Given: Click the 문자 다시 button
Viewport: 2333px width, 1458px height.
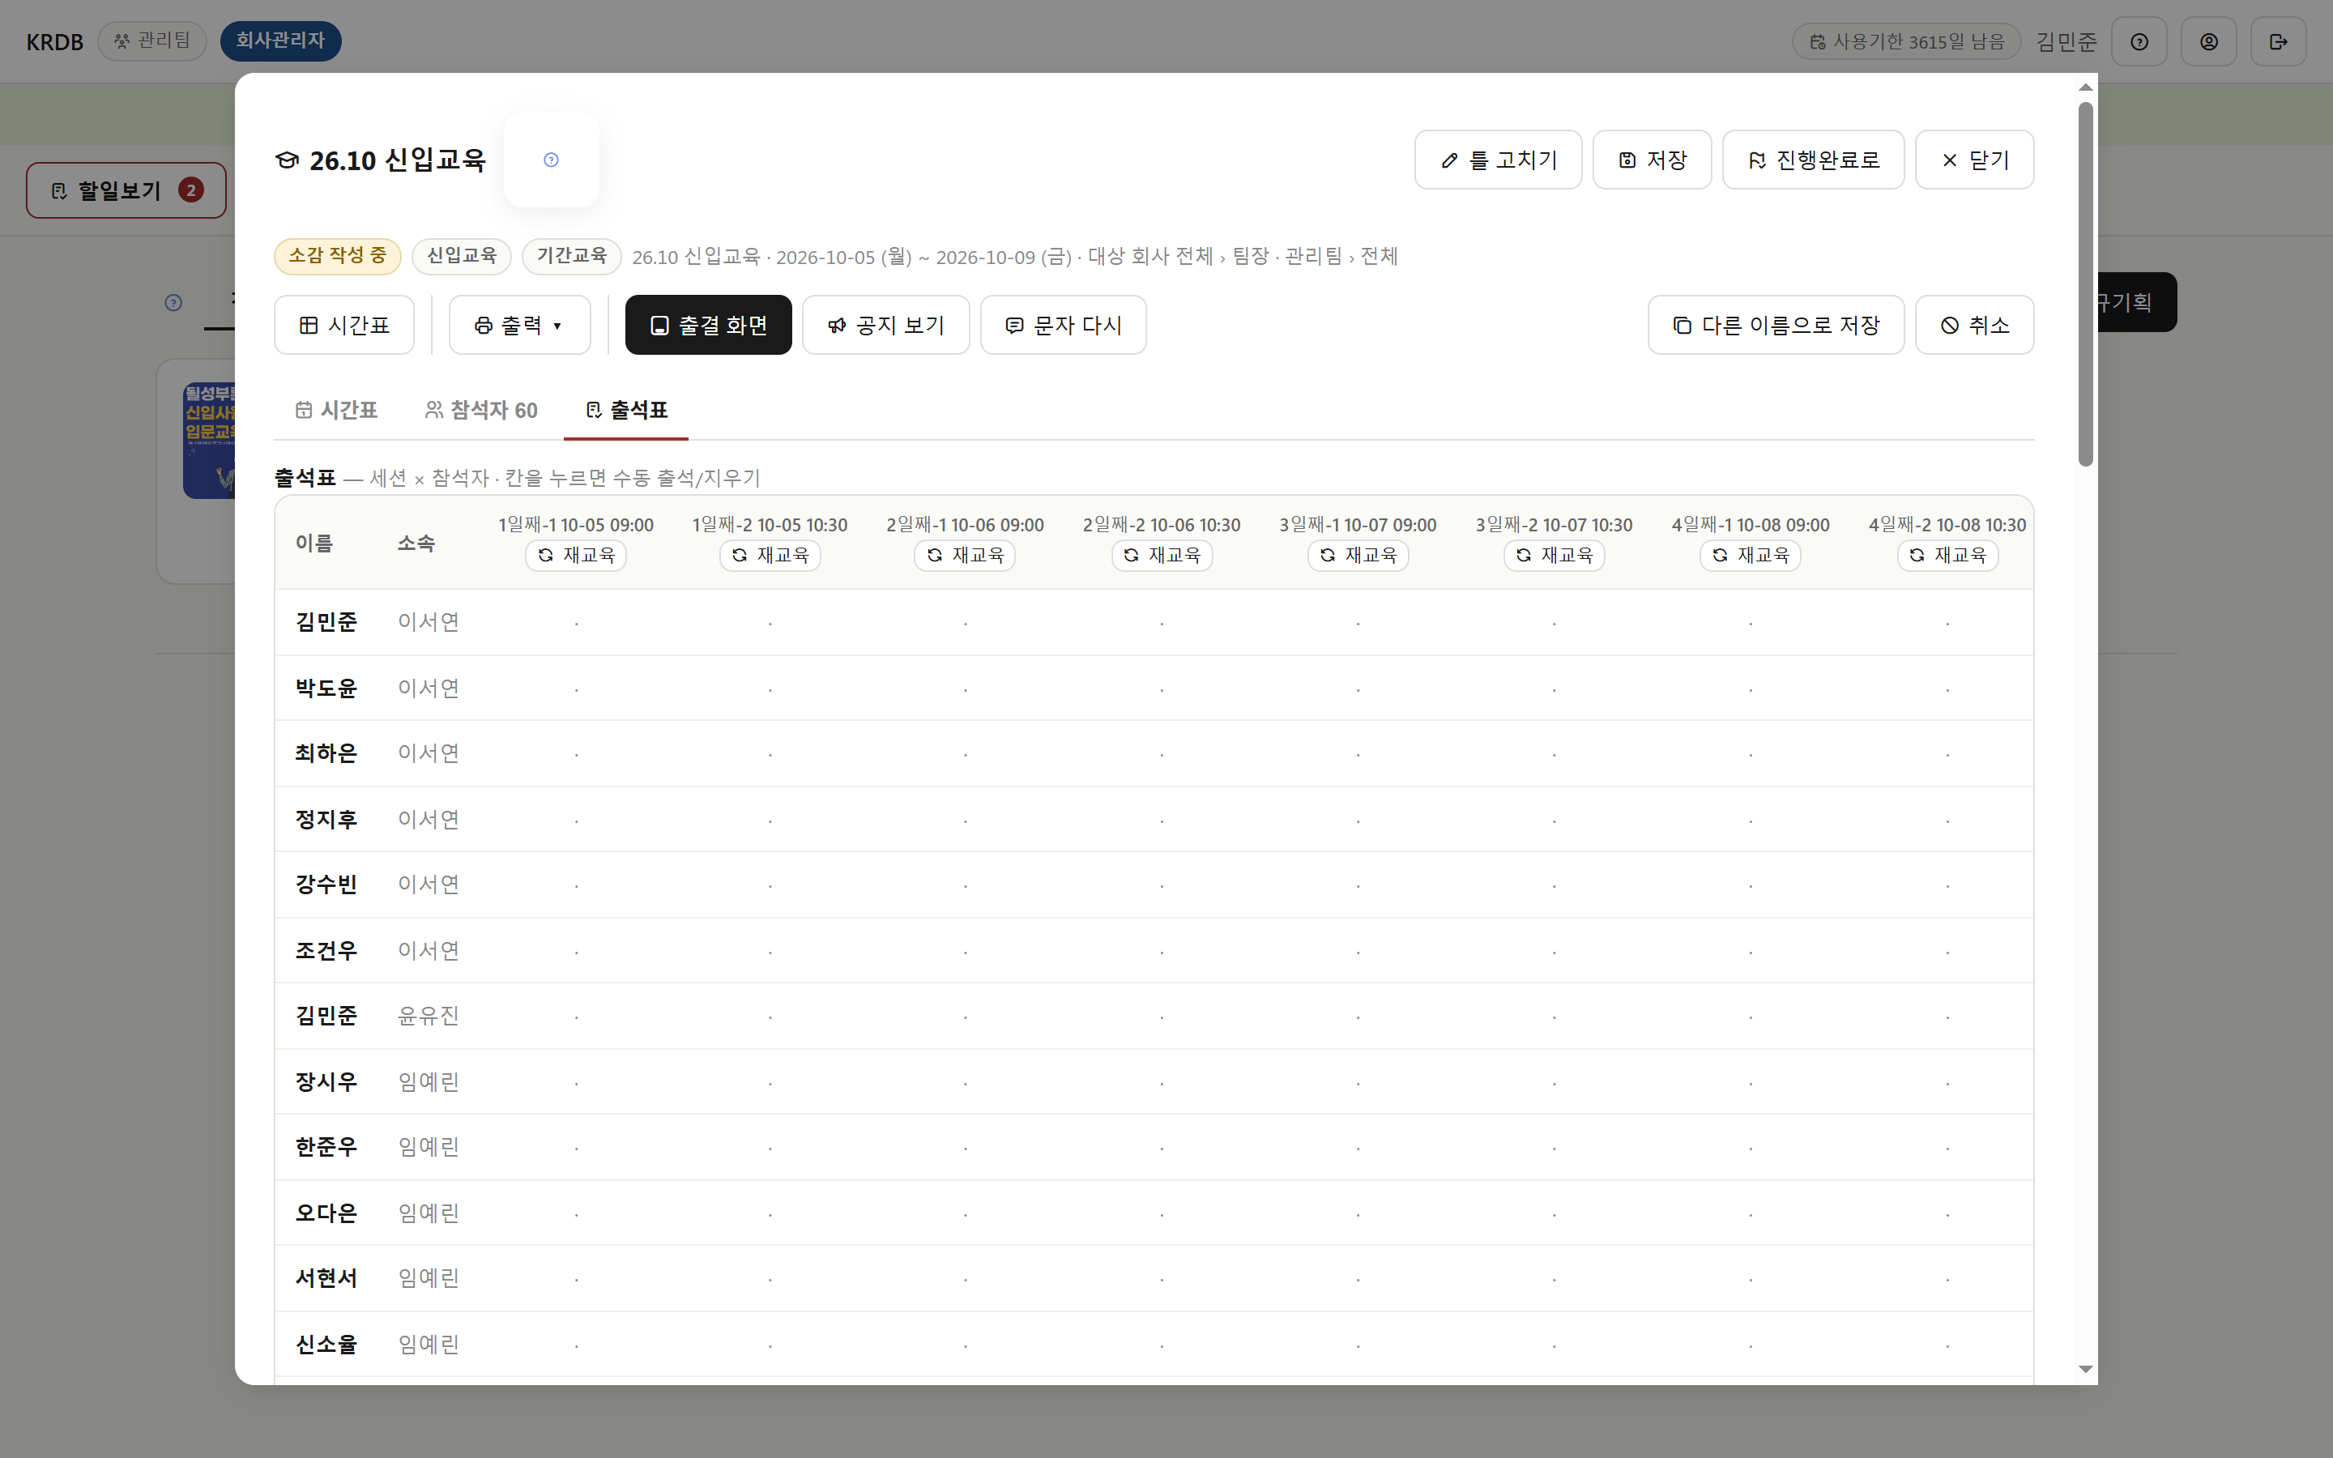Looking at the screenshot, I should tap(1064, 325).
